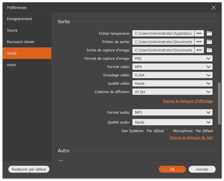Open the Format audio MP3 dropdown
The width and height of the screenshot is (224, 181).
tap(172, 112)
